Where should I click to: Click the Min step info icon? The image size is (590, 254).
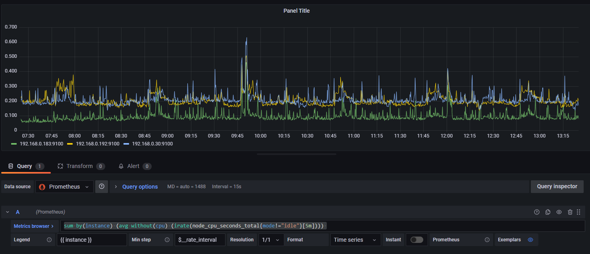coord(167,240)
